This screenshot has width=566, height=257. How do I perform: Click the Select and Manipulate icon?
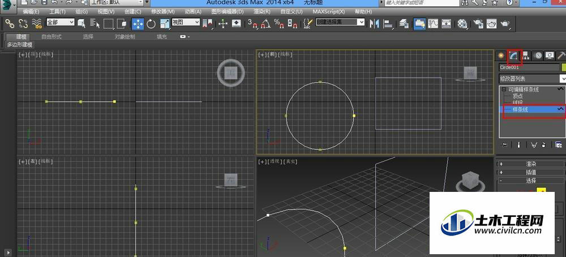(x=223, y=24)
